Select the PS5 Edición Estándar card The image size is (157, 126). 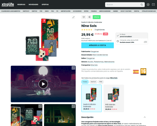click(x=114, y=98)
